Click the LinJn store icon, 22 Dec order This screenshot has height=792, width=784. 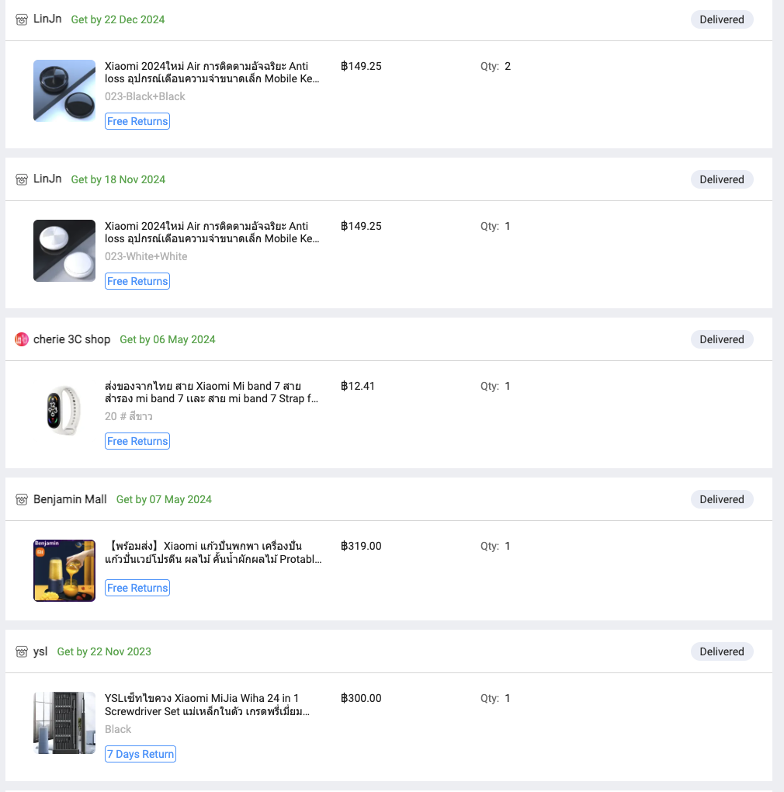point(22,19)
